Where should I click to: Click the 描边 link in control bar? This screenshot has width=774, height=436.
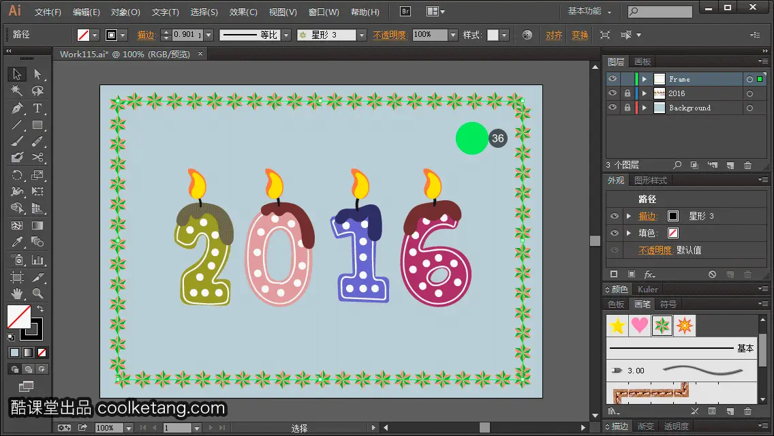pos(146,35)
